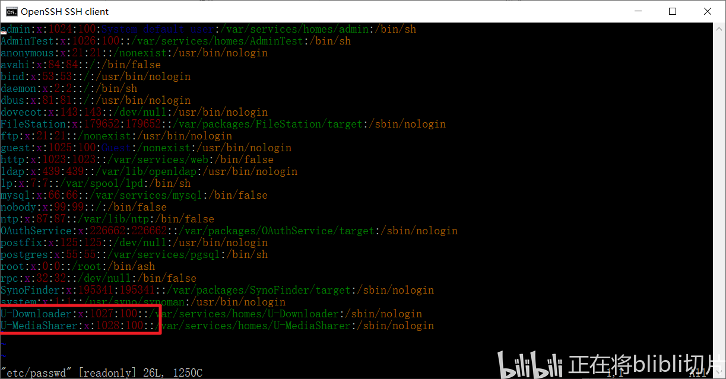726x379 pixels.
Task: Click the 'rpc' username entry
Action: point(9,278)
